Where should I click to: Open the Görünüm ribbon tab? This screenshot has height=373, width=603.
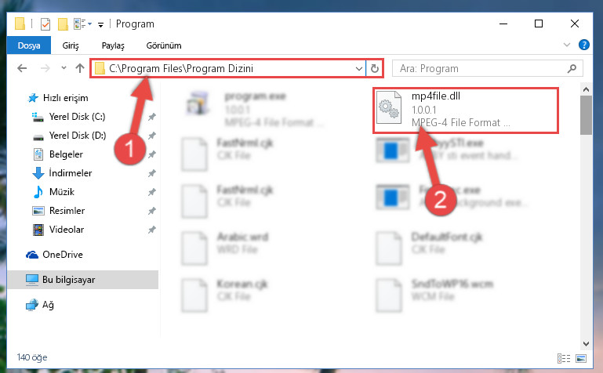(164, 45)
